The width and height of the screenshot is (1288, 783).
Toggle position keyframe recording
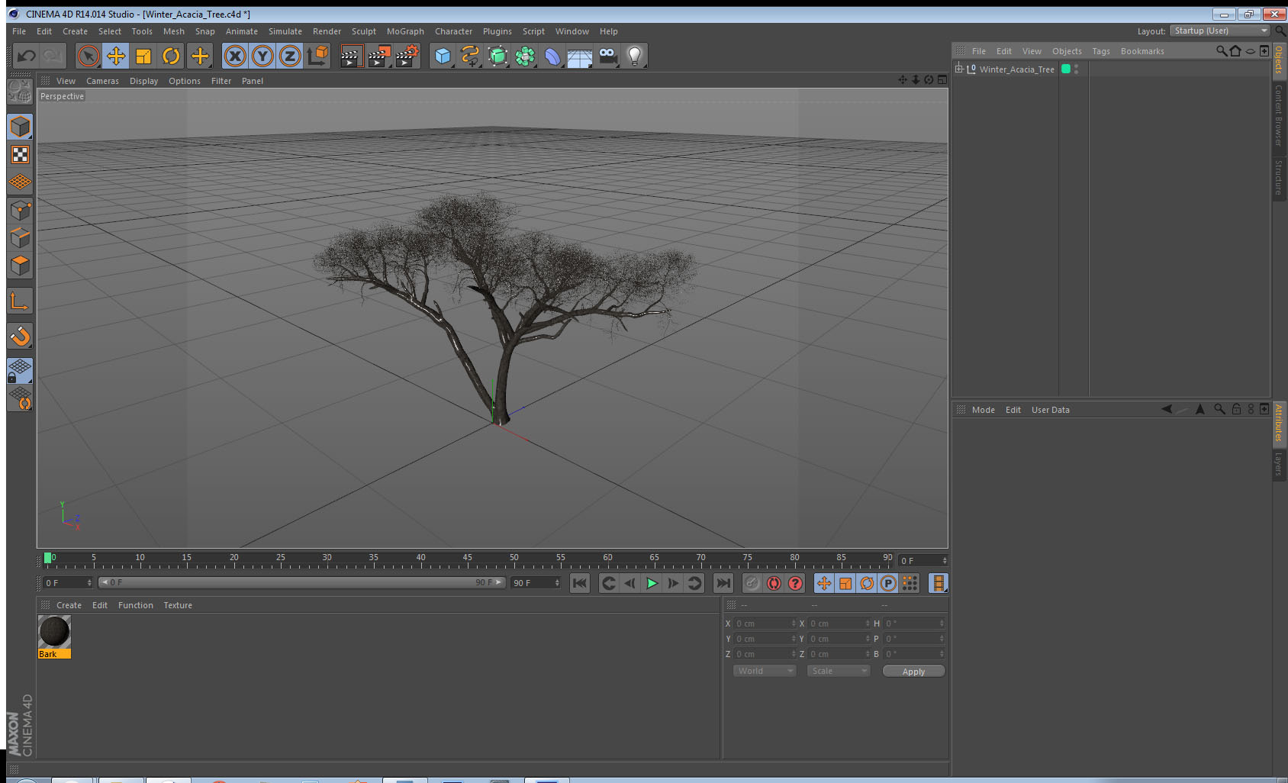coord(824,583)
